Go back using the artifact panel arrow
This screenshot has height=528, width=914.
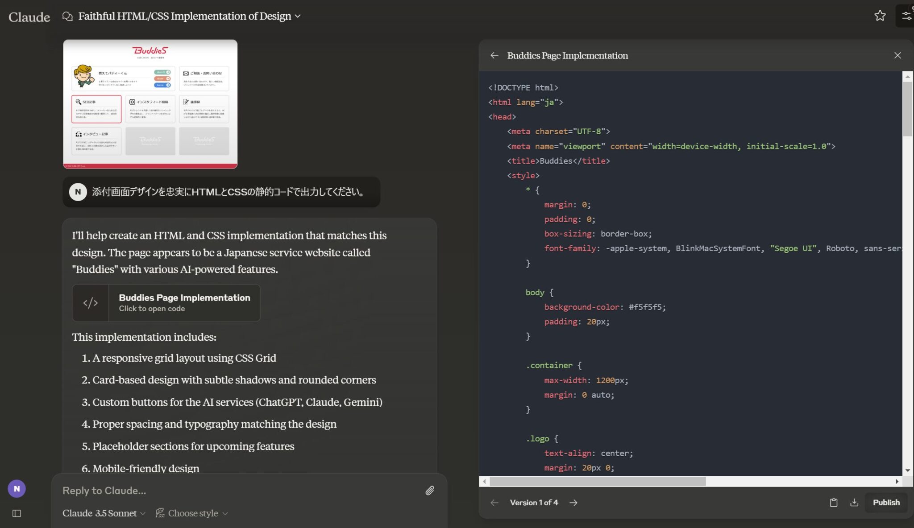pyautogui.click(x=494, y=55)
